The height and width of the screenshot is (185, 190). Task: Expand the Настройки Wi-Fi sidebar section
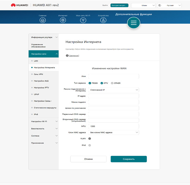tap(43, 121)
